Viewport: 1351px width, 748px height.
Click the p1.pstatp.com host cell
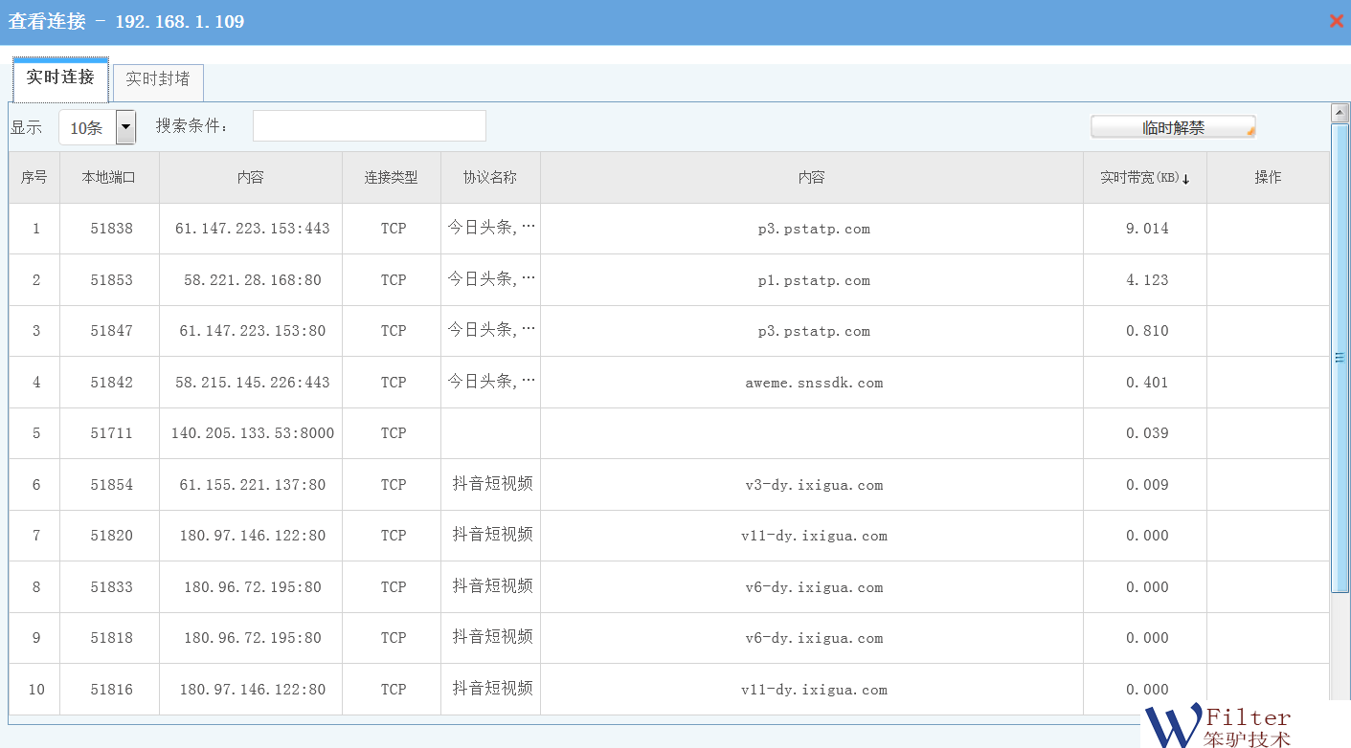[814, 280]
